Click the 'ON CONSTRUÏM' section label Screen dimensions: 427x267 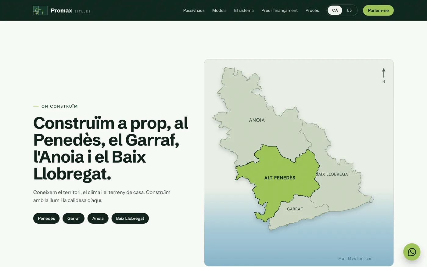click(x=59, y=106)
